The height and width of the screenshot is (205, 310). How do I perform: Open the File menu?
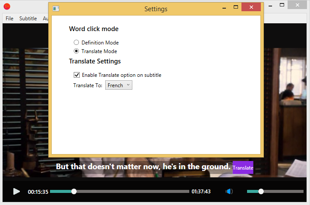pos(9,19)
